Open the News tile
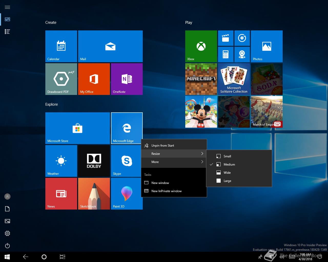This screenshot has width=328, height=262. [x=61, y=194]
